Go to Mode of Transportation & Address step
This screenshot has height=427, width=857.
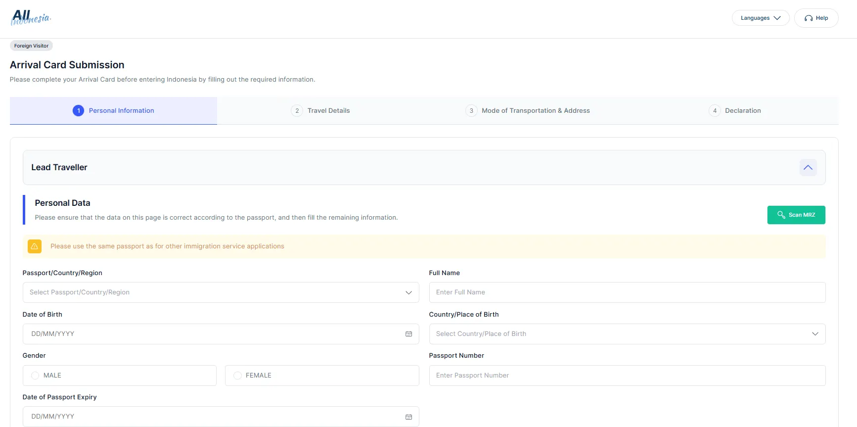(528, 111)
